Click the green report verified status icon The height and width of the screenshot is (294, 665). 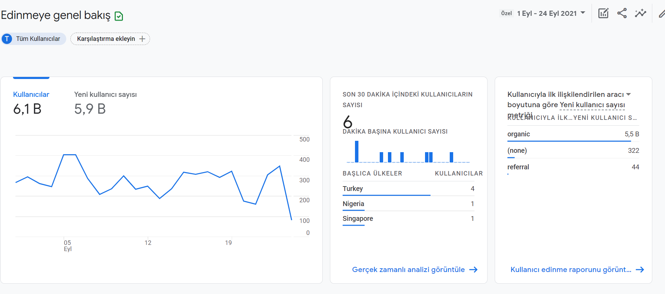[119, 16]
